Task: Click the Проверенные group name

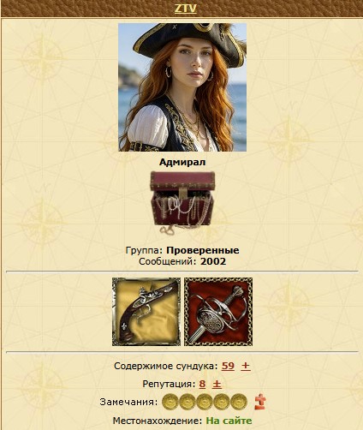Action: pos(203,250)
